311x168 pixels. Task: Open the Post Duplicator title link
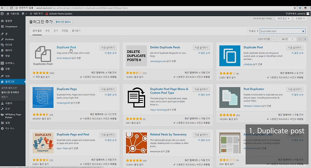tap(254, 89)
